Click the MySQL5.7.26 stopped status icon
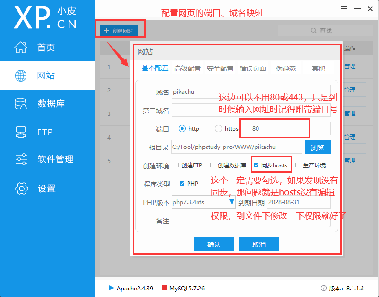Screen dimensions: 379x297 point(164,288)
